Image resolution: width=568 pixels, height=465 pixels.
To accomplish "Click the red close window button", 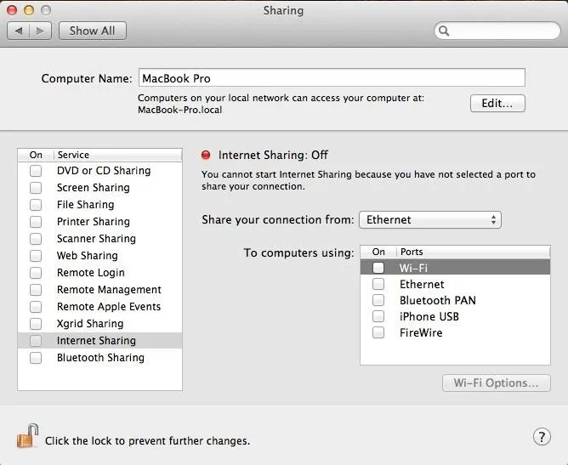I will point(12,10).
